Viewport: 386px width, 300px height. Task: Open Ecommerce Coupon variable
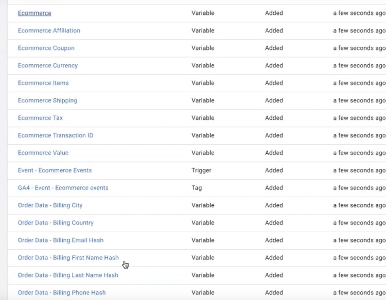point(46,48)
